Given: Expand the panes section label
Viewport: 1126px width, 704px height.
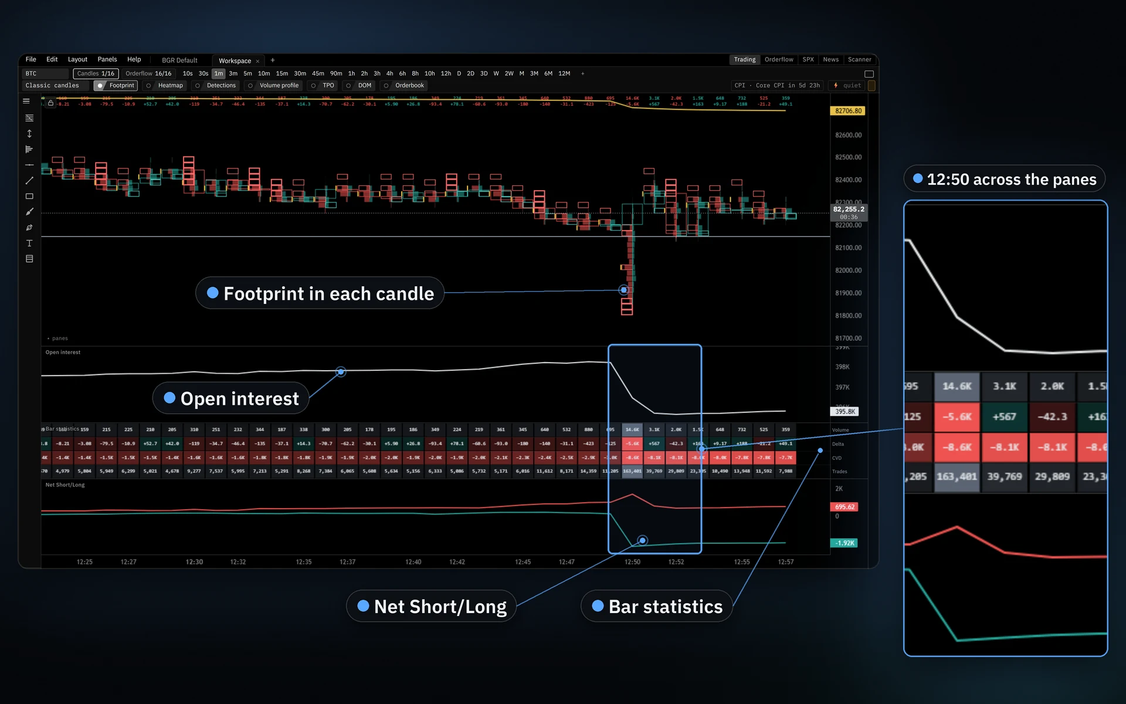Looking at the screenshot, I should (57, 339).
